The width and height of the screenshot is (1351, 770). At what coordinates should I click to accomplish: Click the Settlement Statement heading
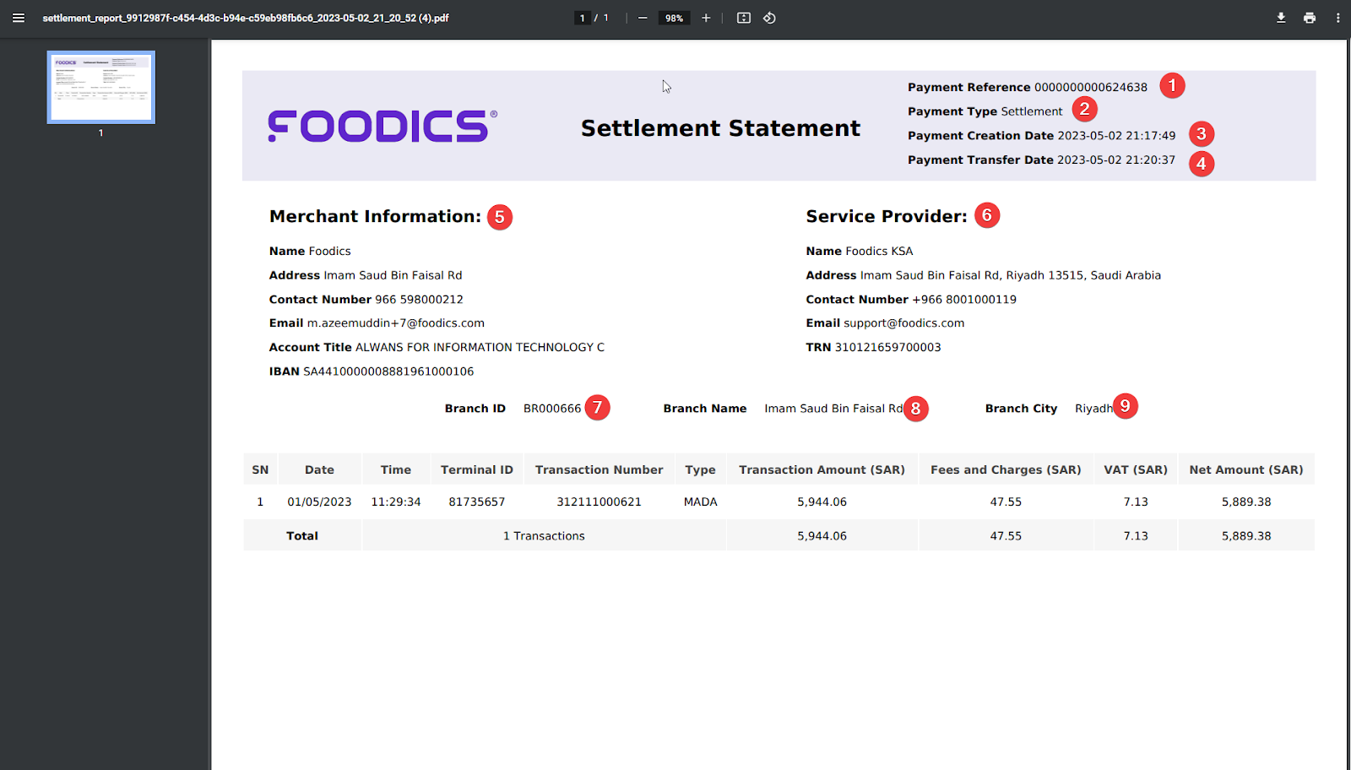click(720, 128)
